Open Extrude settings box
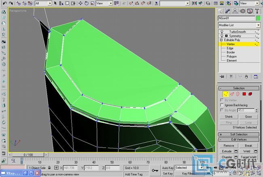 pos(236,152)
